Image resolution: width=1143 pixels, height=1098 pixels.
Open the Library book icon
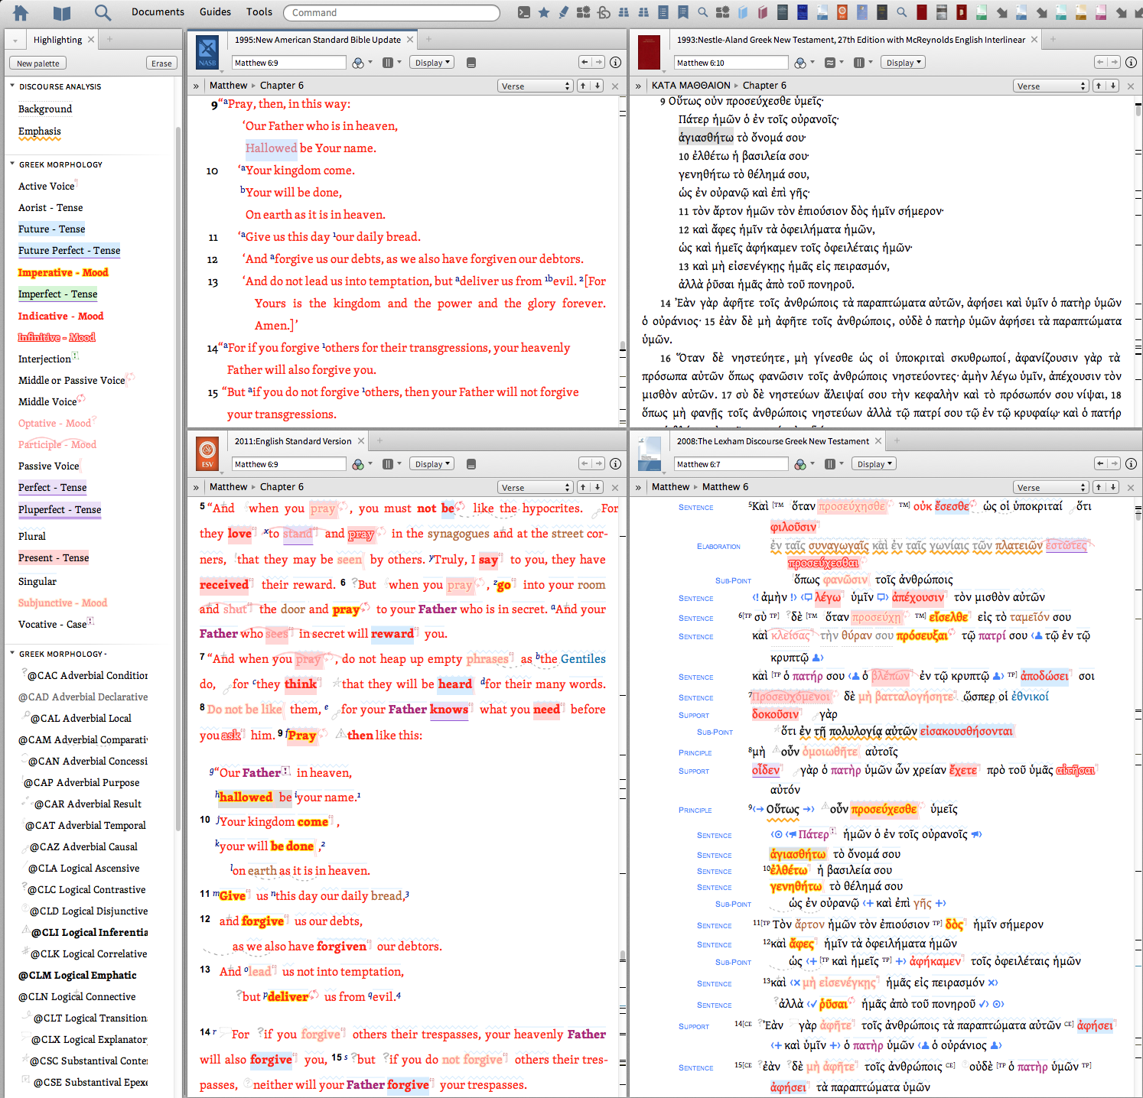click(x=62, y=12)
